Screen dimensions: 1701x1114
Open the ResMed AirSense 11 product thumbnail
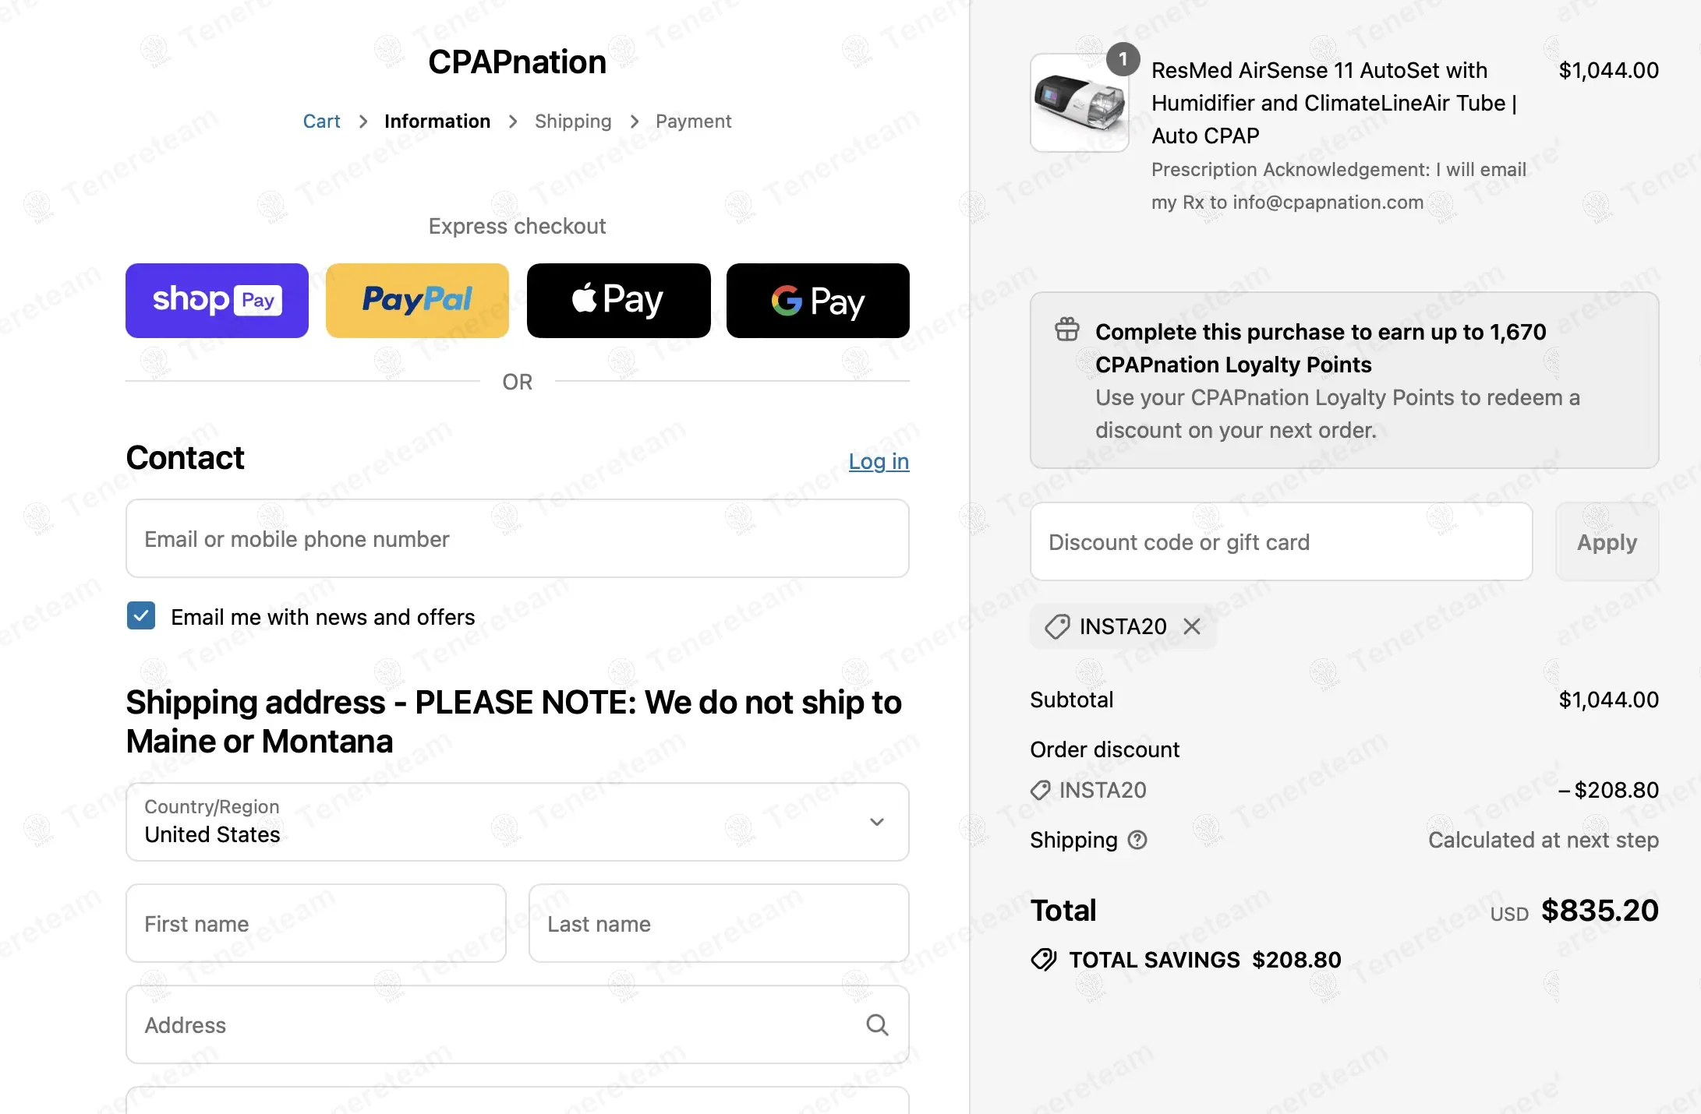pyautogui.click(x=1079, y=103)
